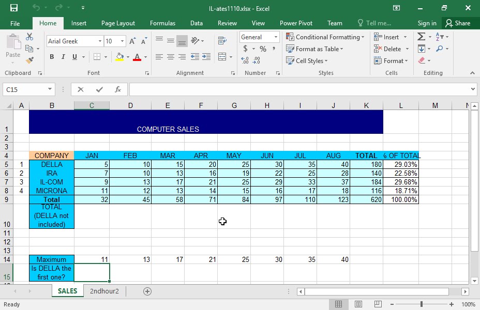The image size is (480, 310).
Task: Activate the Format Painter brush
Action: [29, 60]
